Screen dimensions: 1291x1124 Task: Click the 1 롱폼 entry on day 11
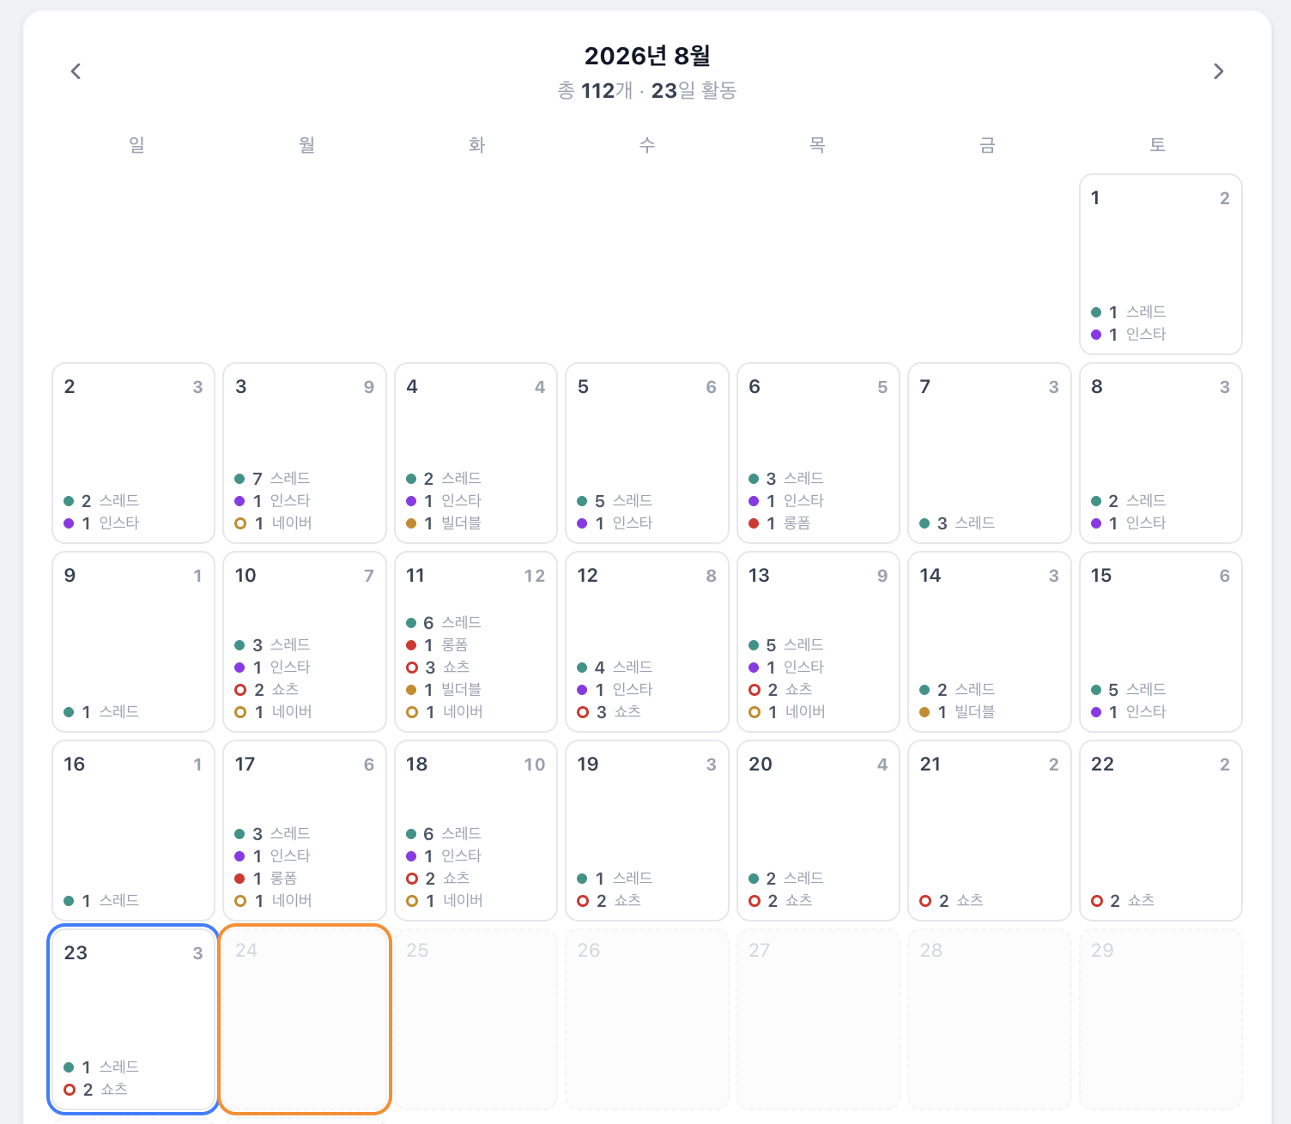pos(437,645)
